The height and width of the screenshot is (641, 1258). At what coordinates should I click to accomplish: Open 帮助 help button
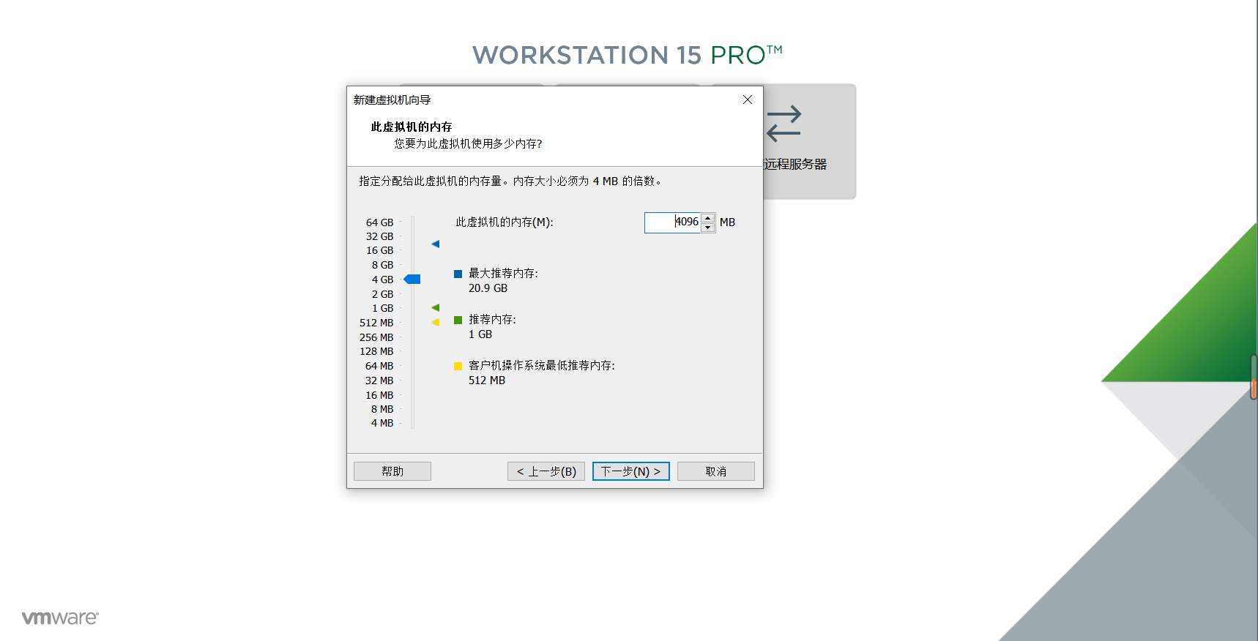click(x=392, y=471)
